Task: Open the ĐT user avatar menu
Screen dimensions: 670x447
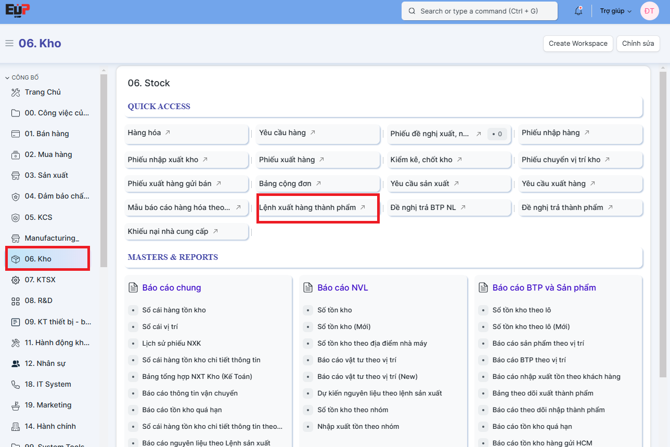Action: 649,11
